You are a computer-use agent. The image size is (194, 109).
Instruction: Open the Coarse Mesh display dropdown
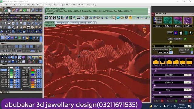pyautogui.click(x=11, y=41)
